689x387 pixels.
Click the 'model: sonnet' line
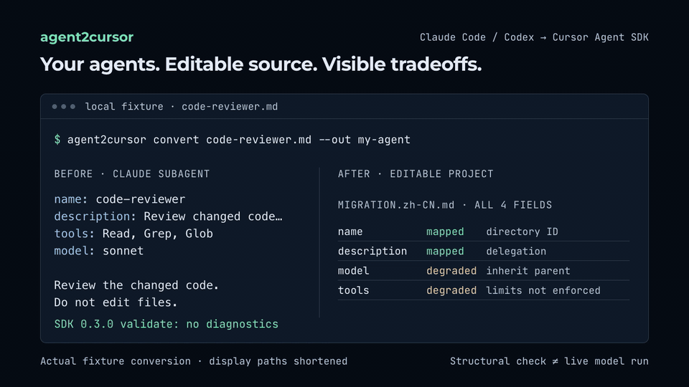(x=99, y=251)
